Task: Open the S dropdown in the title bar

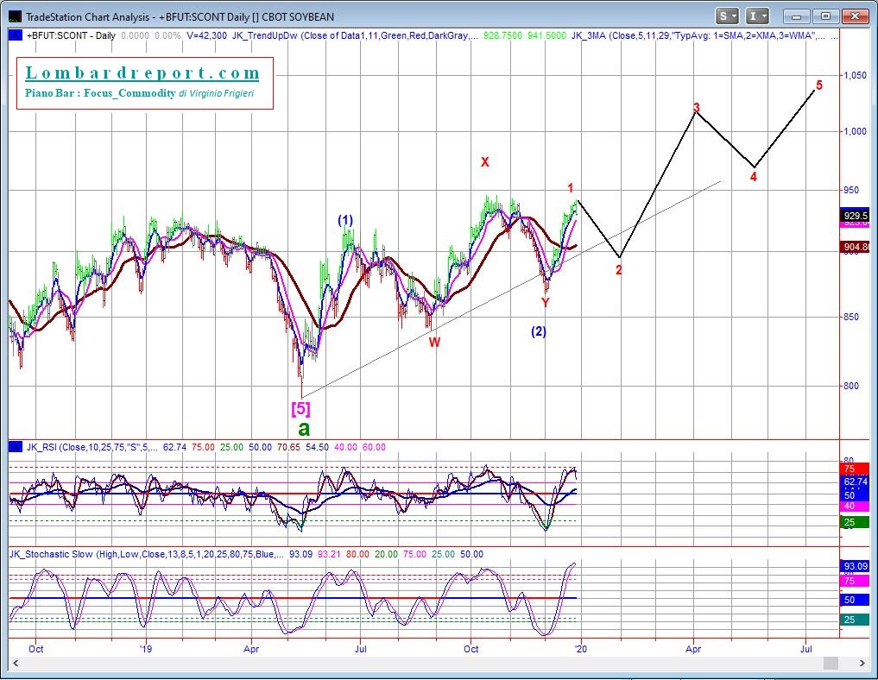Action: tap(728, 16)
